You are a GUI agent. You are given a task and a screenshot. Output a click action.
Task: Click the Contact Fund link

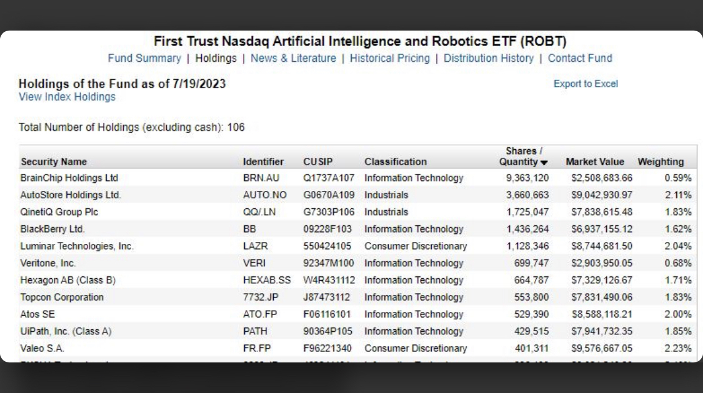[580, 59]
